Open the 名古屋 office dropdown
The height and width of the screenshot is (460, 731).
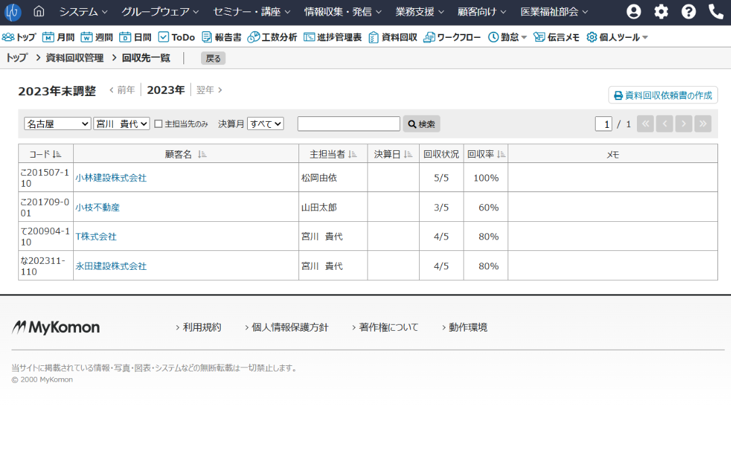(58, 124)
